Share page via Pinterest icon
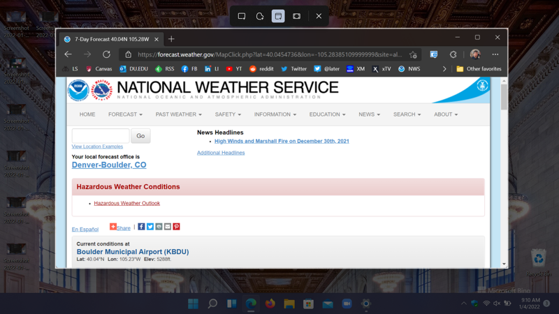The height and width of the screenshot is (314, 559). (x=176, y=226)
